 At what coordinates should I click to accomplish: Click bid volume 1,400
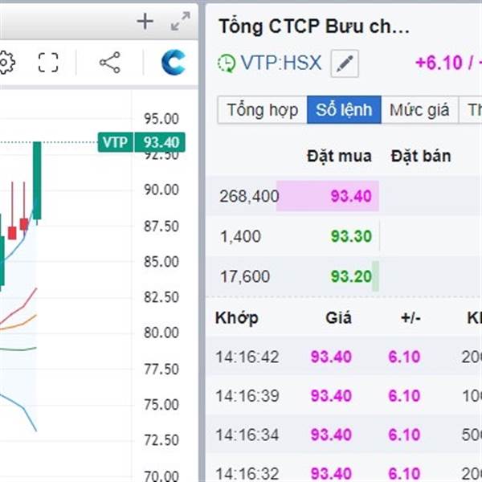point(240,236)
